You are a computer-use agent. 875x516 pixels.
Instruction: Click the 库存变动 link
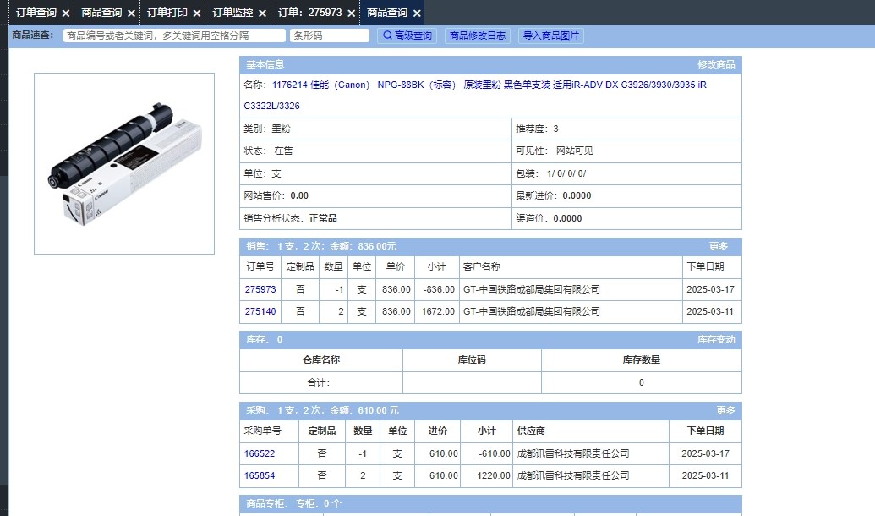[x=716, y=339]
